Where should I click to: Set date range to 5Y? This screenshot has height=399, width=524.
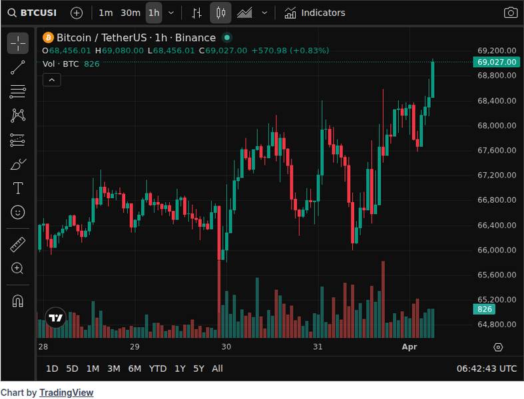198,368
